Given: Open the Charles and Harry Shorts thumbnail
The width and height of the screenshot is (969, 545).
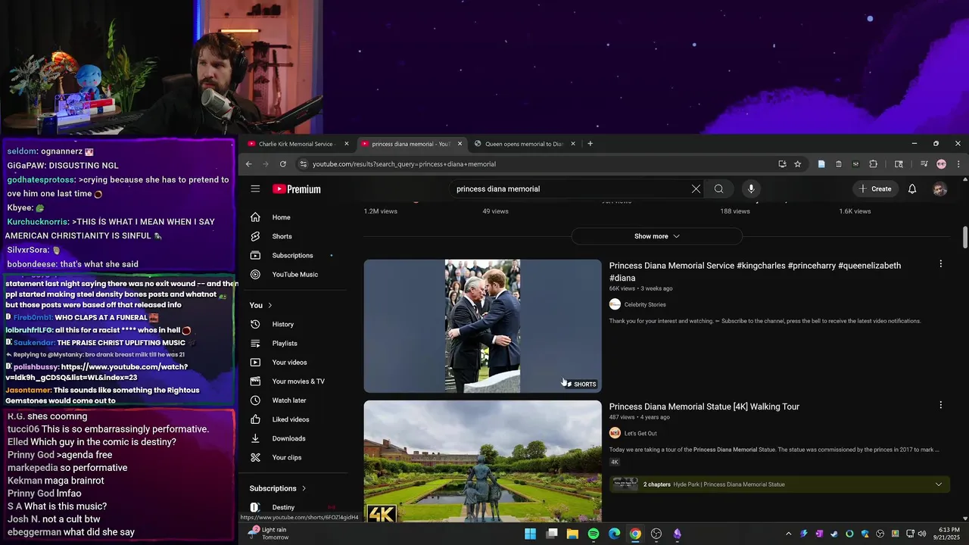Looking at the screenshot, I should pyautogui.click(x=482, y=326).
